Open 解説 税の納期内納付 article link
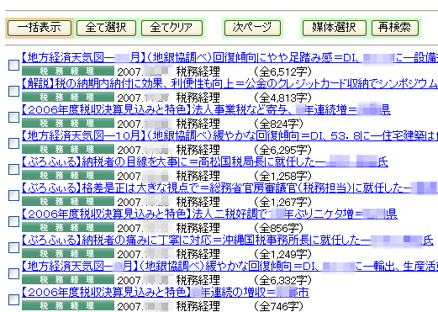This screenshot has width=438, height=312. pos(230,83)
